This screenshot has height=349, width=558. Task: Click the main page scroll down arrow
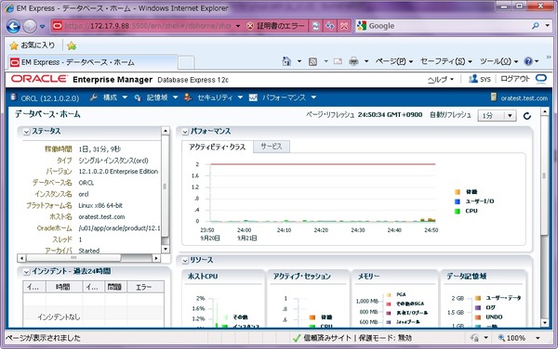[544, 323]
